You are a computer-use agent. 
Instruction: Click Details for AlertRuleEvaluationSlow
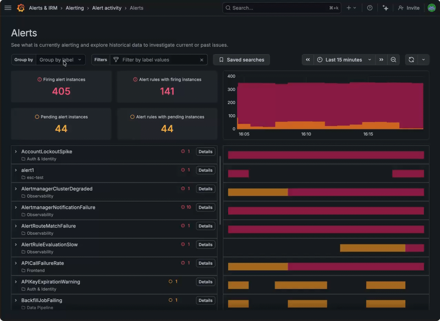pos(206,245)
